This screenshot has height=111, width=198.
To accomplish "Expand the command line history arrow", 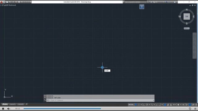I will tap(153, 100).
